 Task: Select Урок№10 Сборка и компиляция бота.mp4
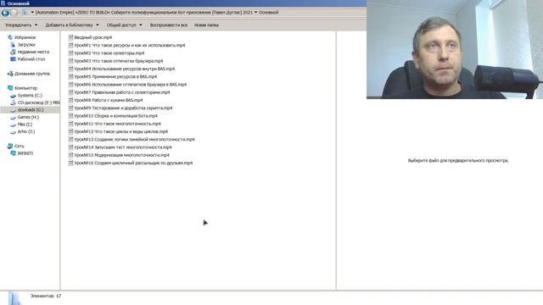(x=115, y=116)
